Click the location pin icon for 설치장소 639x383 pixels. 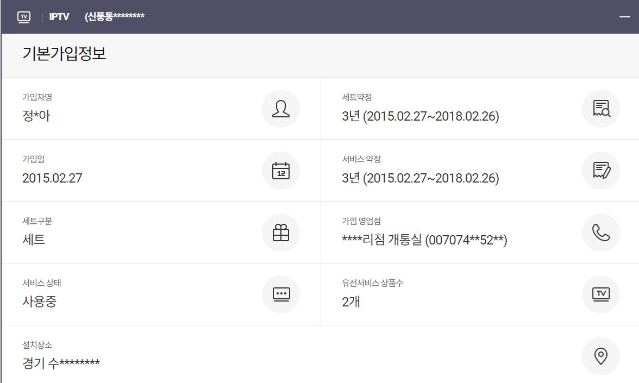(600, 356)
